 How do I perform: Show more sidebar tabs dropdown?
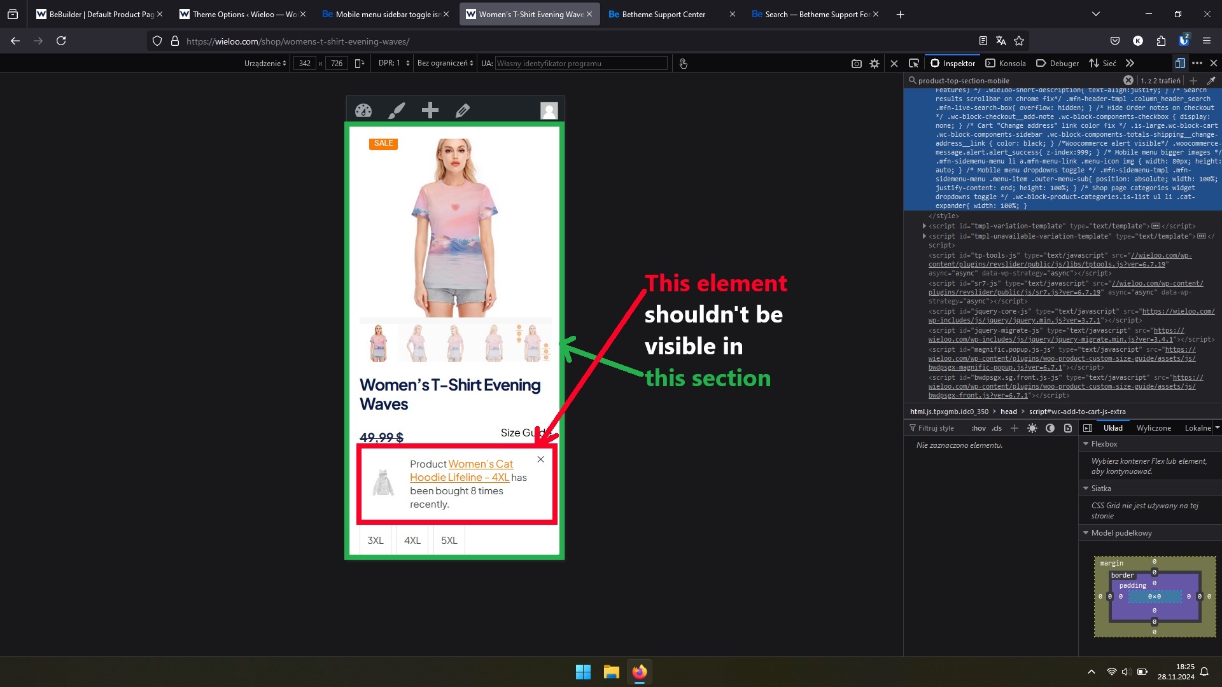(x=1218, y=428)
